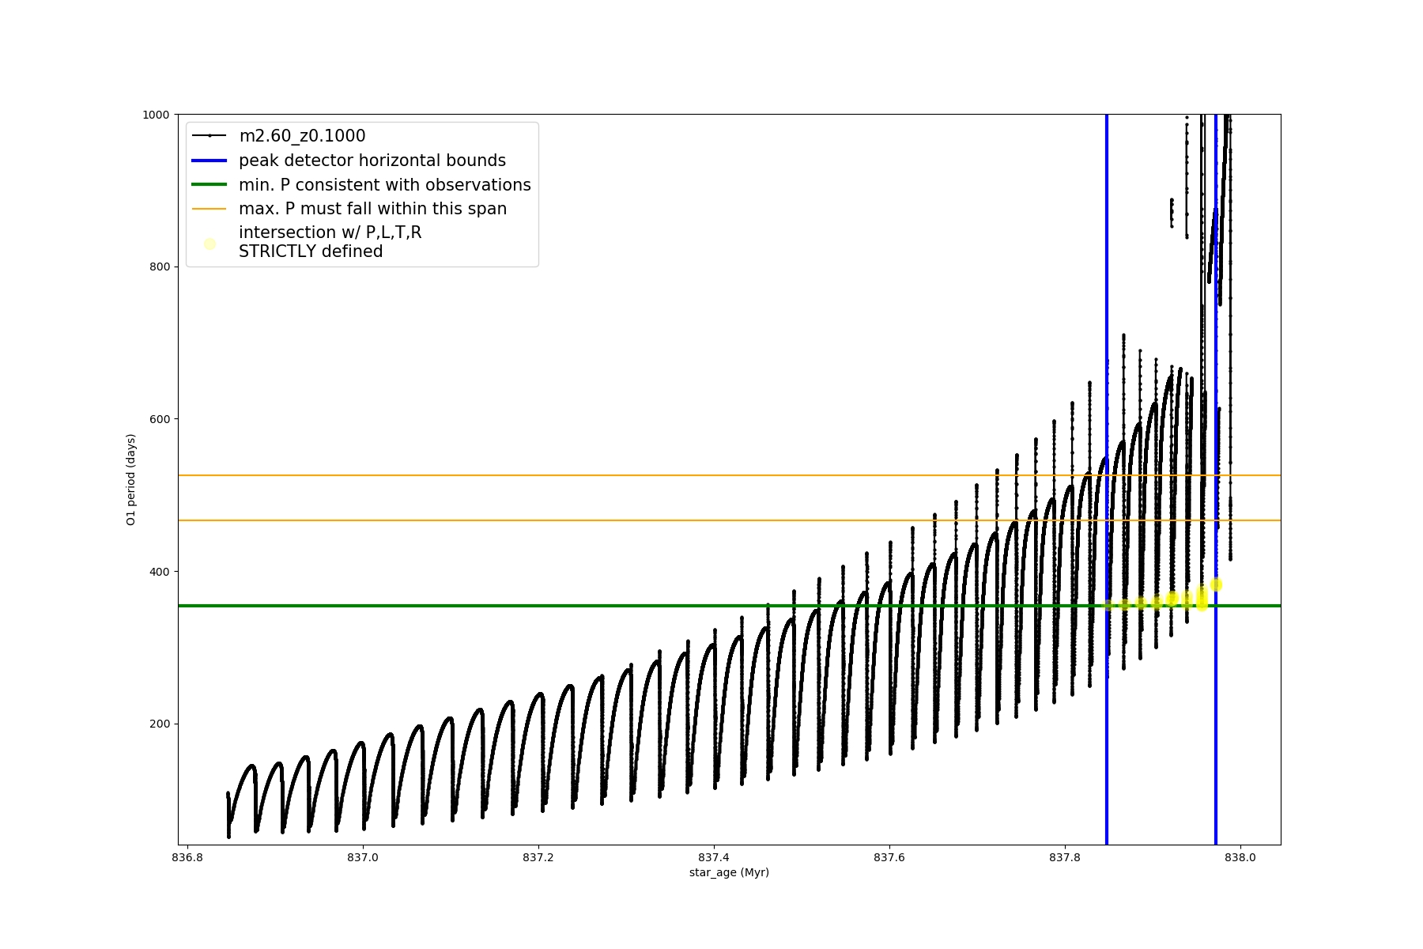Click the x-axis label 'star_age (Myr)'
The height and width of the screenshot is (949, 1423).
click(729, 872)
